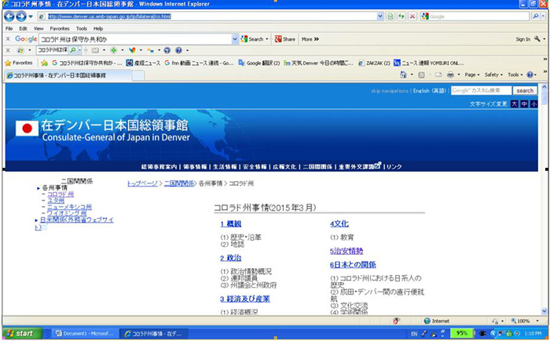Click the Google toolbar Search button
550x341 pixels.
(254, 38)
